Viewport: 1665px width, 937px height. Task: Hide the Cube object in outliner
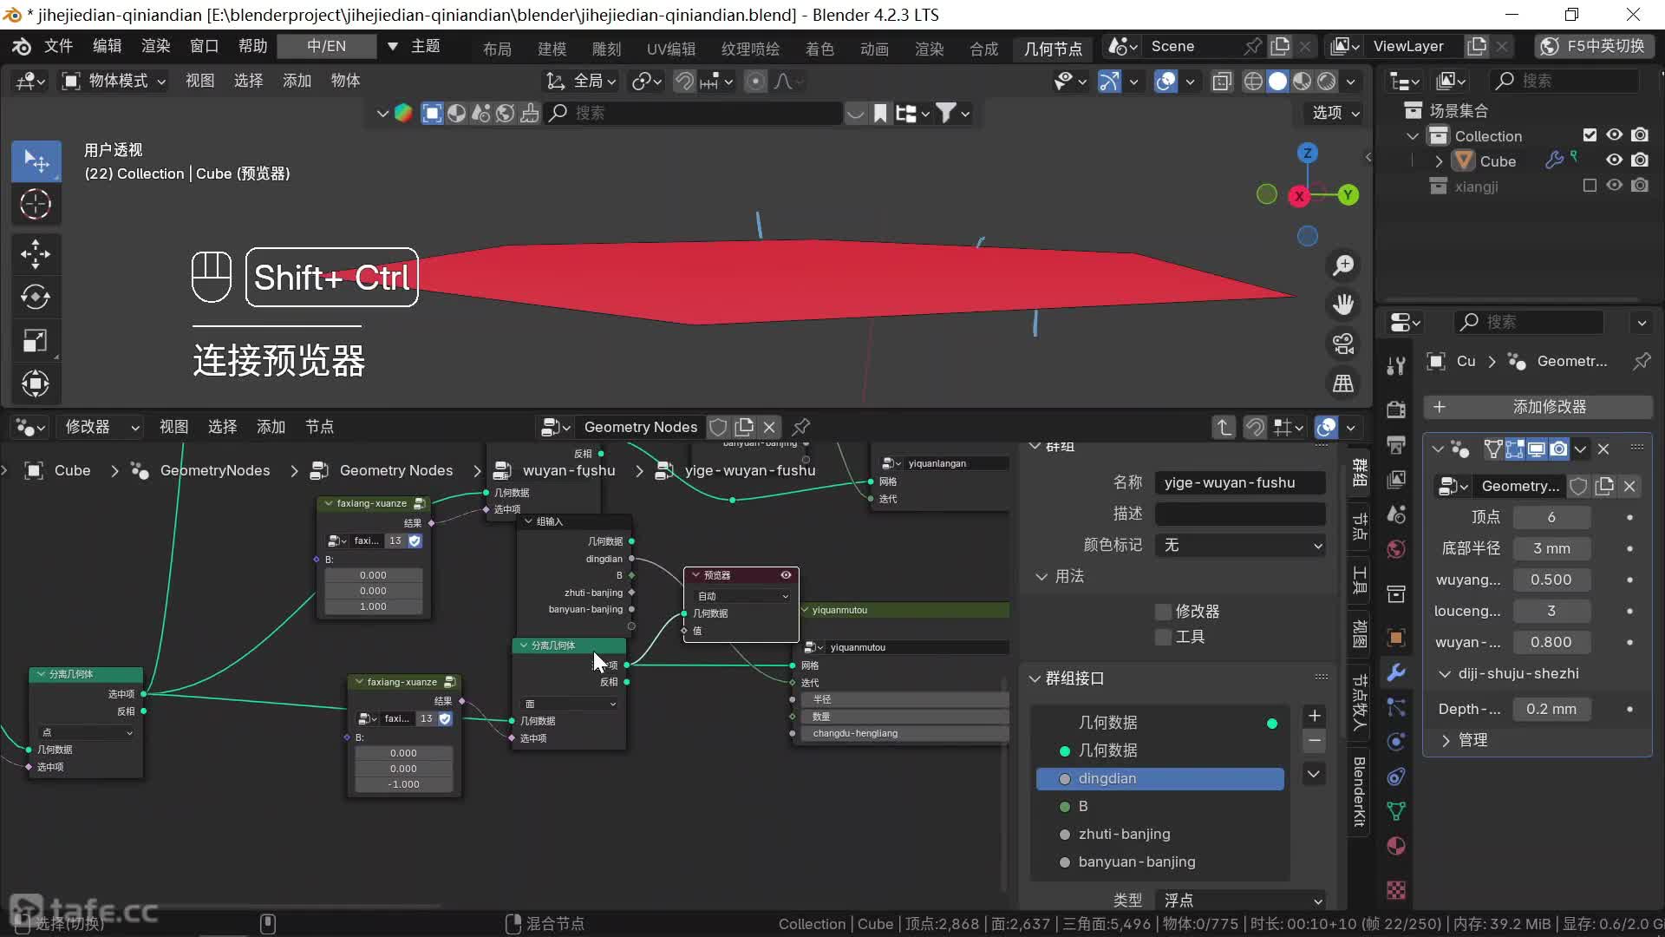coord(1614,161)
